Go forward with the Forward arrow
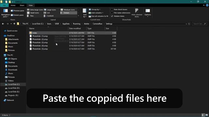Image resolution: width=209 pixels, height=117 pixels. click(x=8, y=24)
